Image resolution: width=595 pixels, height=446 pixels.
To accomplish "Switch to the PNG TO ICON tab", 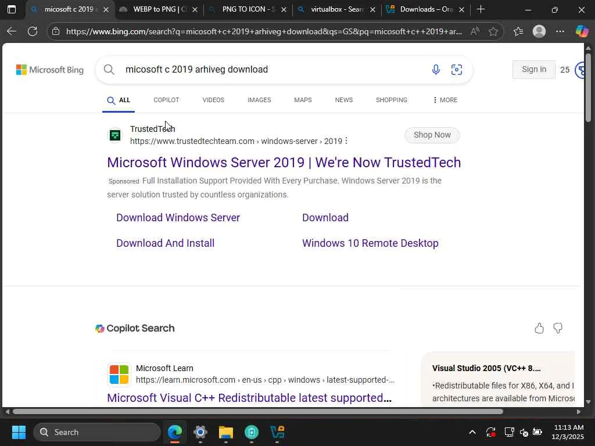I will (x=248, y=9).
